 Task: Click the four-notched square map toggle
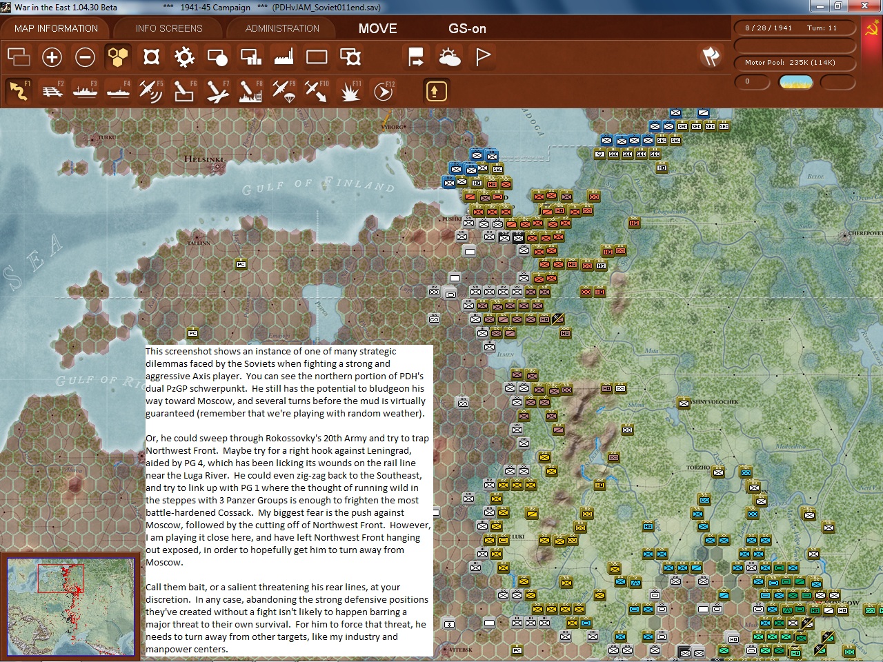(x=151, y=57)
